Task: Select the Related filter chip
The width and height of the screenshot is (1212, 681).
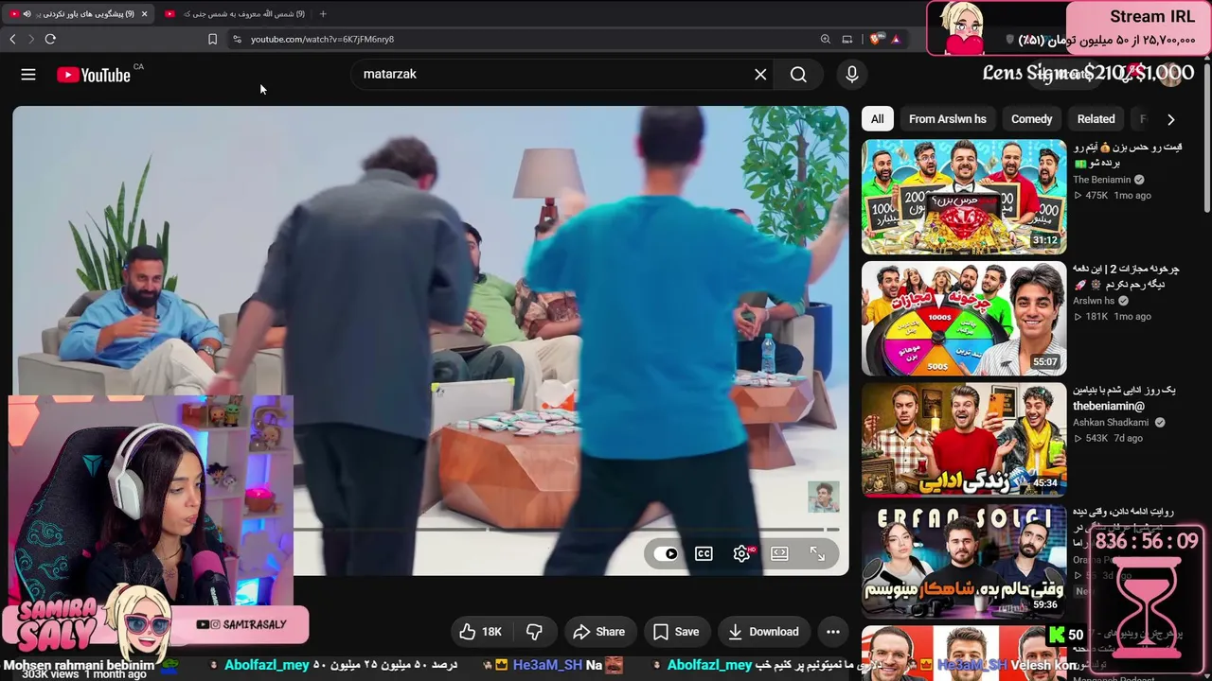Action: (x=1096, y=119)
